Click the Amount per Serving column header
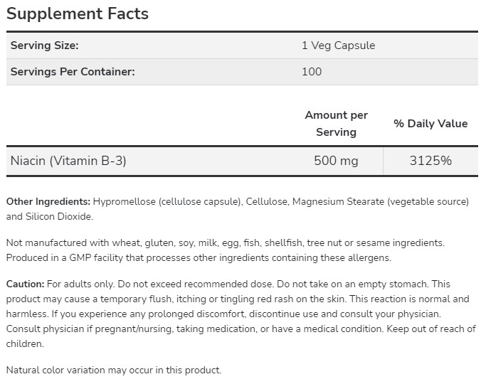Screen dimensions: 486x384 click(336, 123)
